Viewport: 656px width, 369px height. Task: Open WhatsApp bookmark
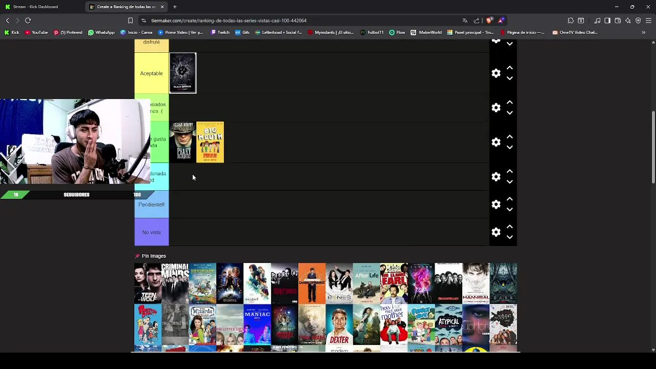[101, 32]
